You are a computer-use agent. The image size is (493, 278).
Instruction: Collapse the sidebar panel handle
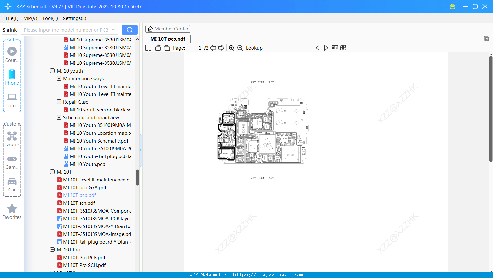[x=141, y=150]
